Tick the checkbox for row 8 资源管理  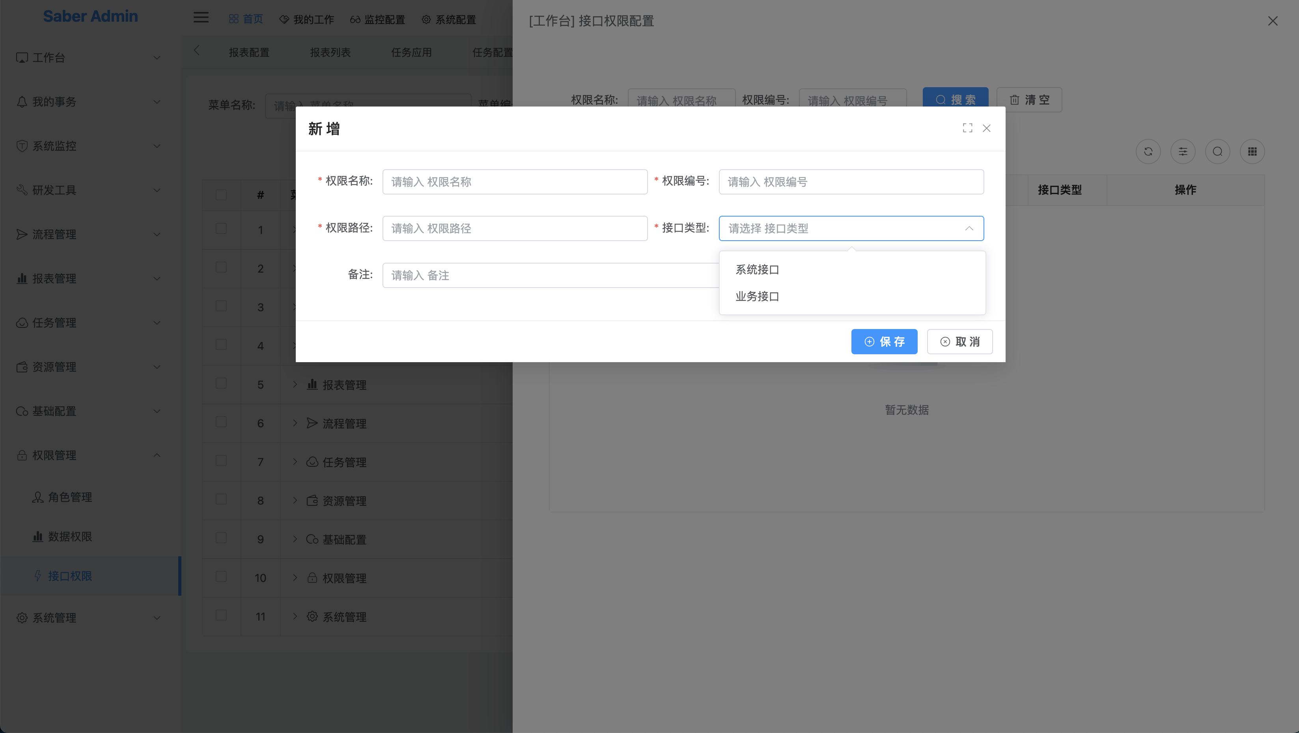point(221,499)
